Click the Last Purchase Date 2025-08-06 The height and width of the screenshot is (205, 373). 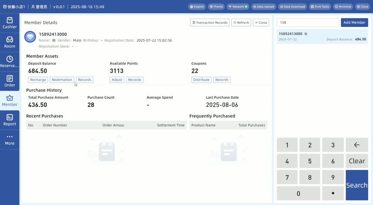tap(222, 105)
